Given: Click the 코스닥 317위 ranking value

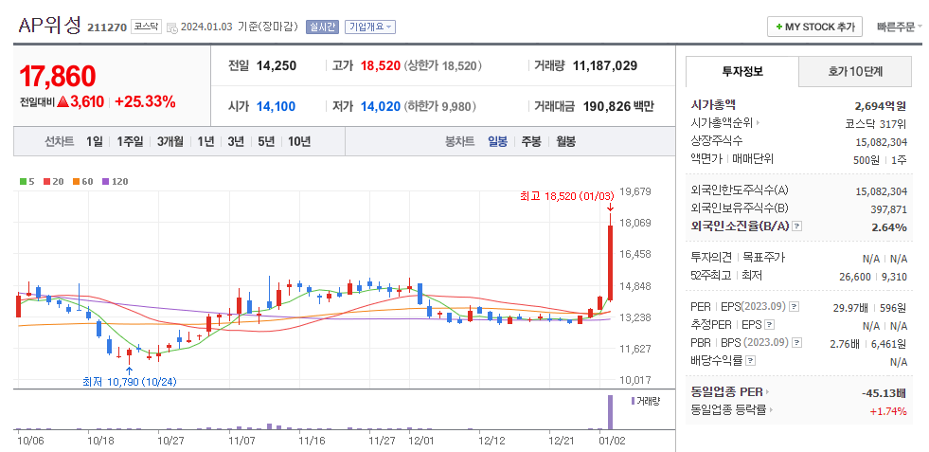Looking at the screenshot, I should [x=876, y=123].
